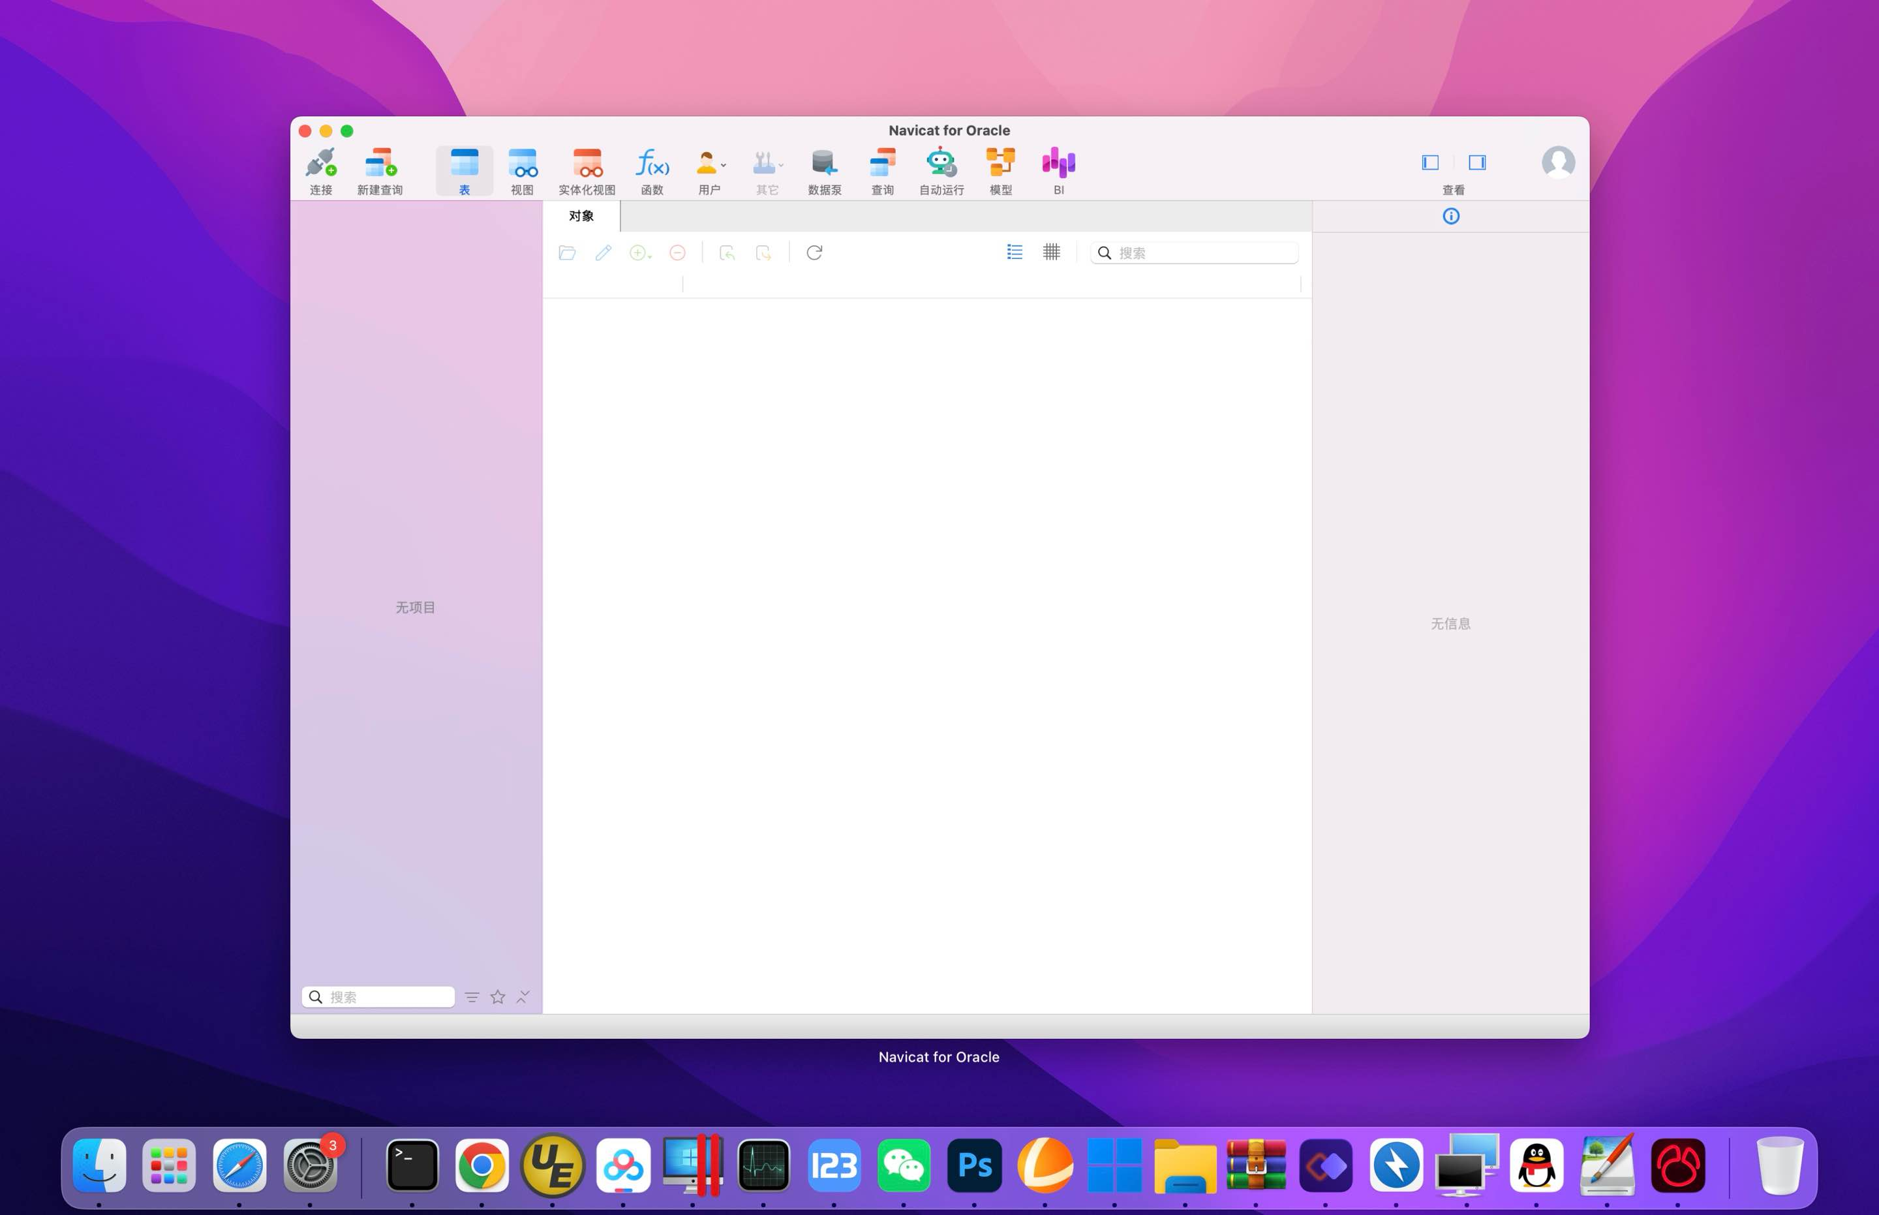This screenshot has height=1215, width=1879.
Task: Click the favorites star icon in sidebar
Action: coord(498,997)
